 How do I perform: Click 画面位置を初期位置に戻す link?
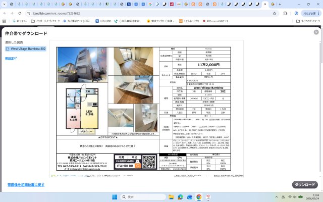click(x=26, y=185)
